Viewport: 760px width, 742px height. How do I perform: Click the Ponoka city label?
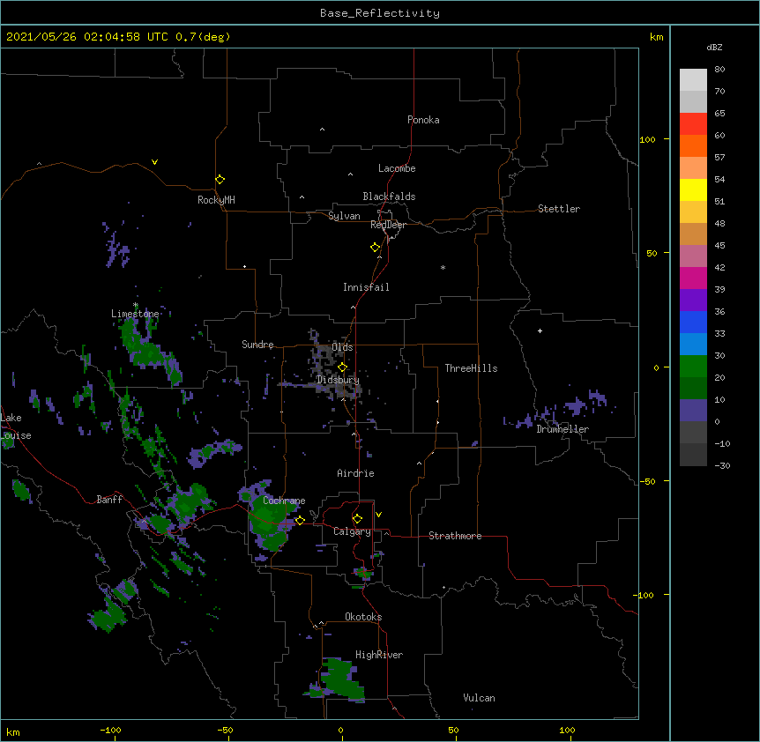tap(423, 120)
